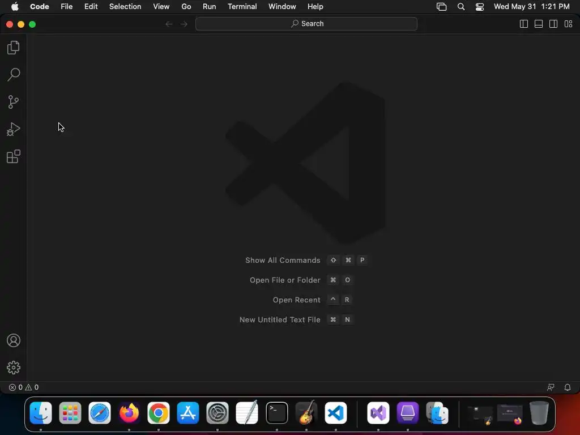Click the Spotlight search icon in menu bar
Screen dimensions: 580x435
click(x=461, y=7)
